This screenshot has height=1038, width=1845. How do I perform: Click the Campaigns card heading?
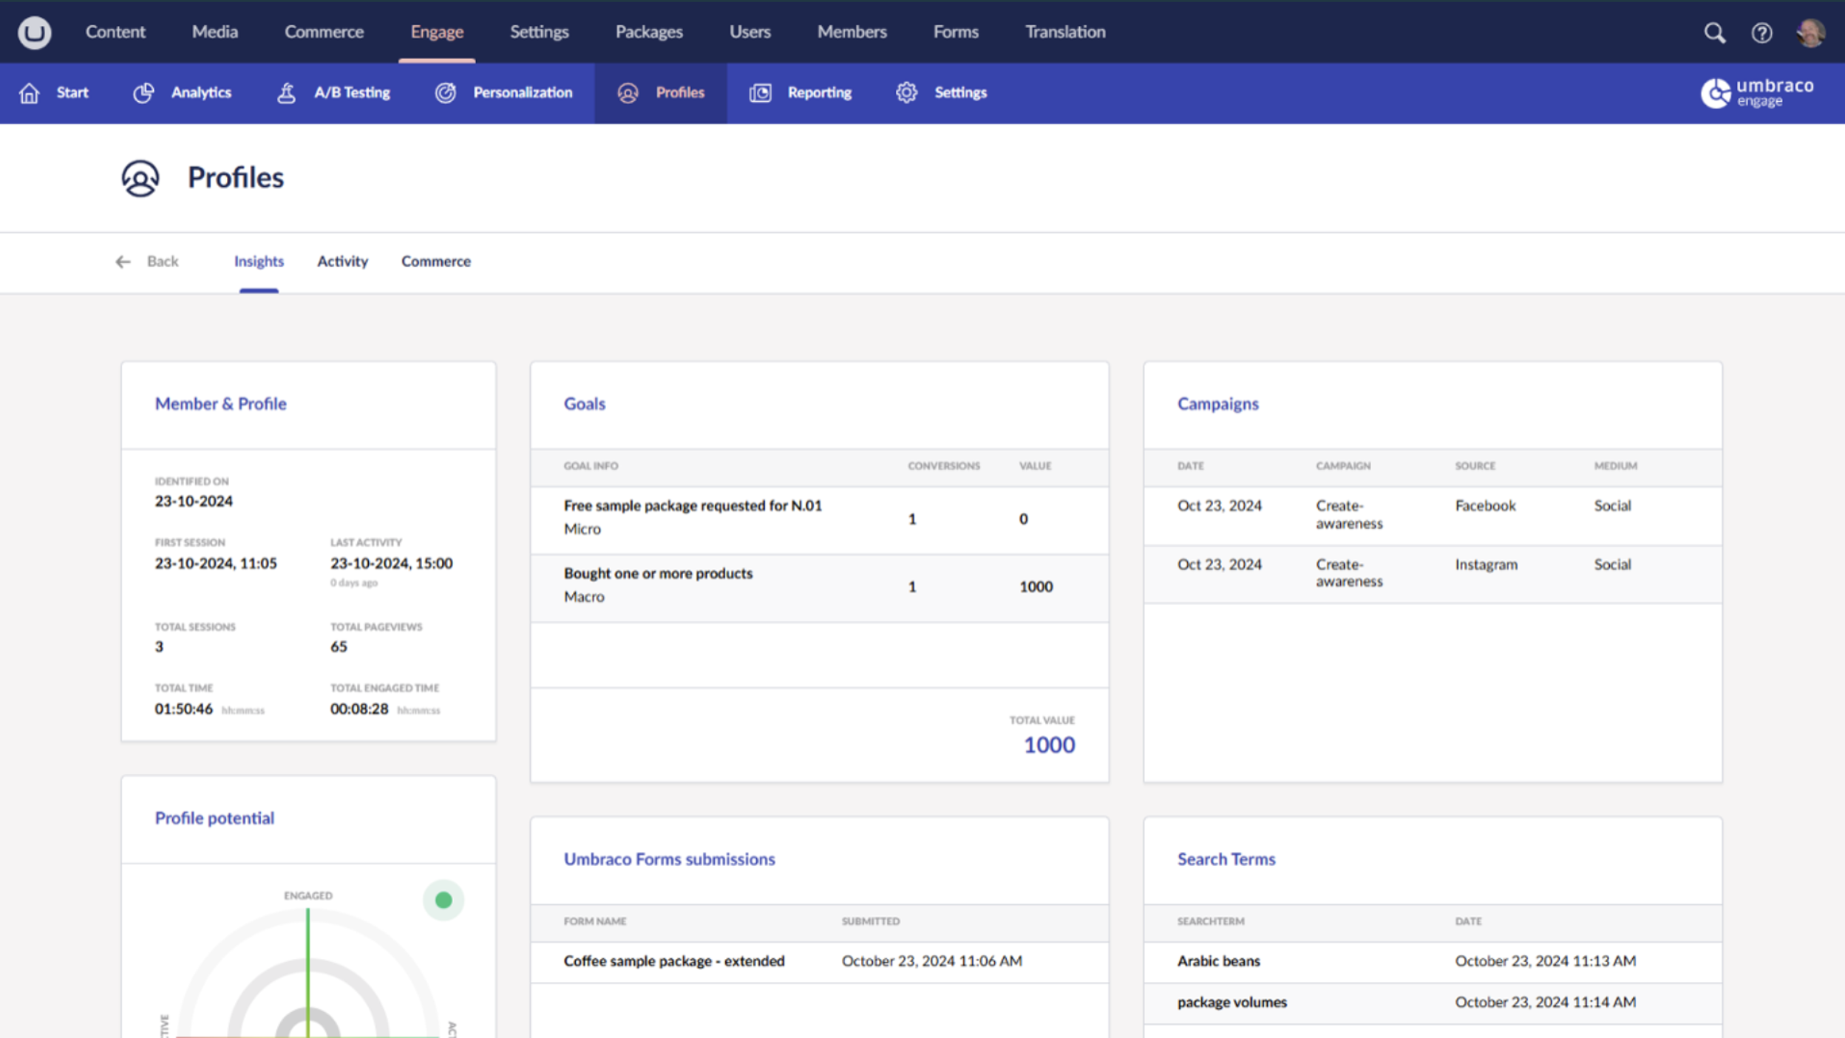(1217, 404)
